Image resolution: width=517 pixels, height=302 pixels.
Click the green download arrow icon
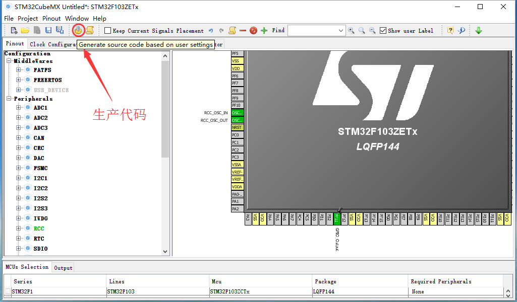pyautogui.click(x=479, y=31)
